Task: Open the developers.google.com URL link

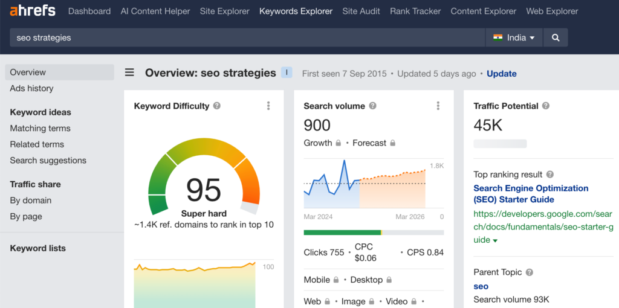Action: click(x=543, y=226)
